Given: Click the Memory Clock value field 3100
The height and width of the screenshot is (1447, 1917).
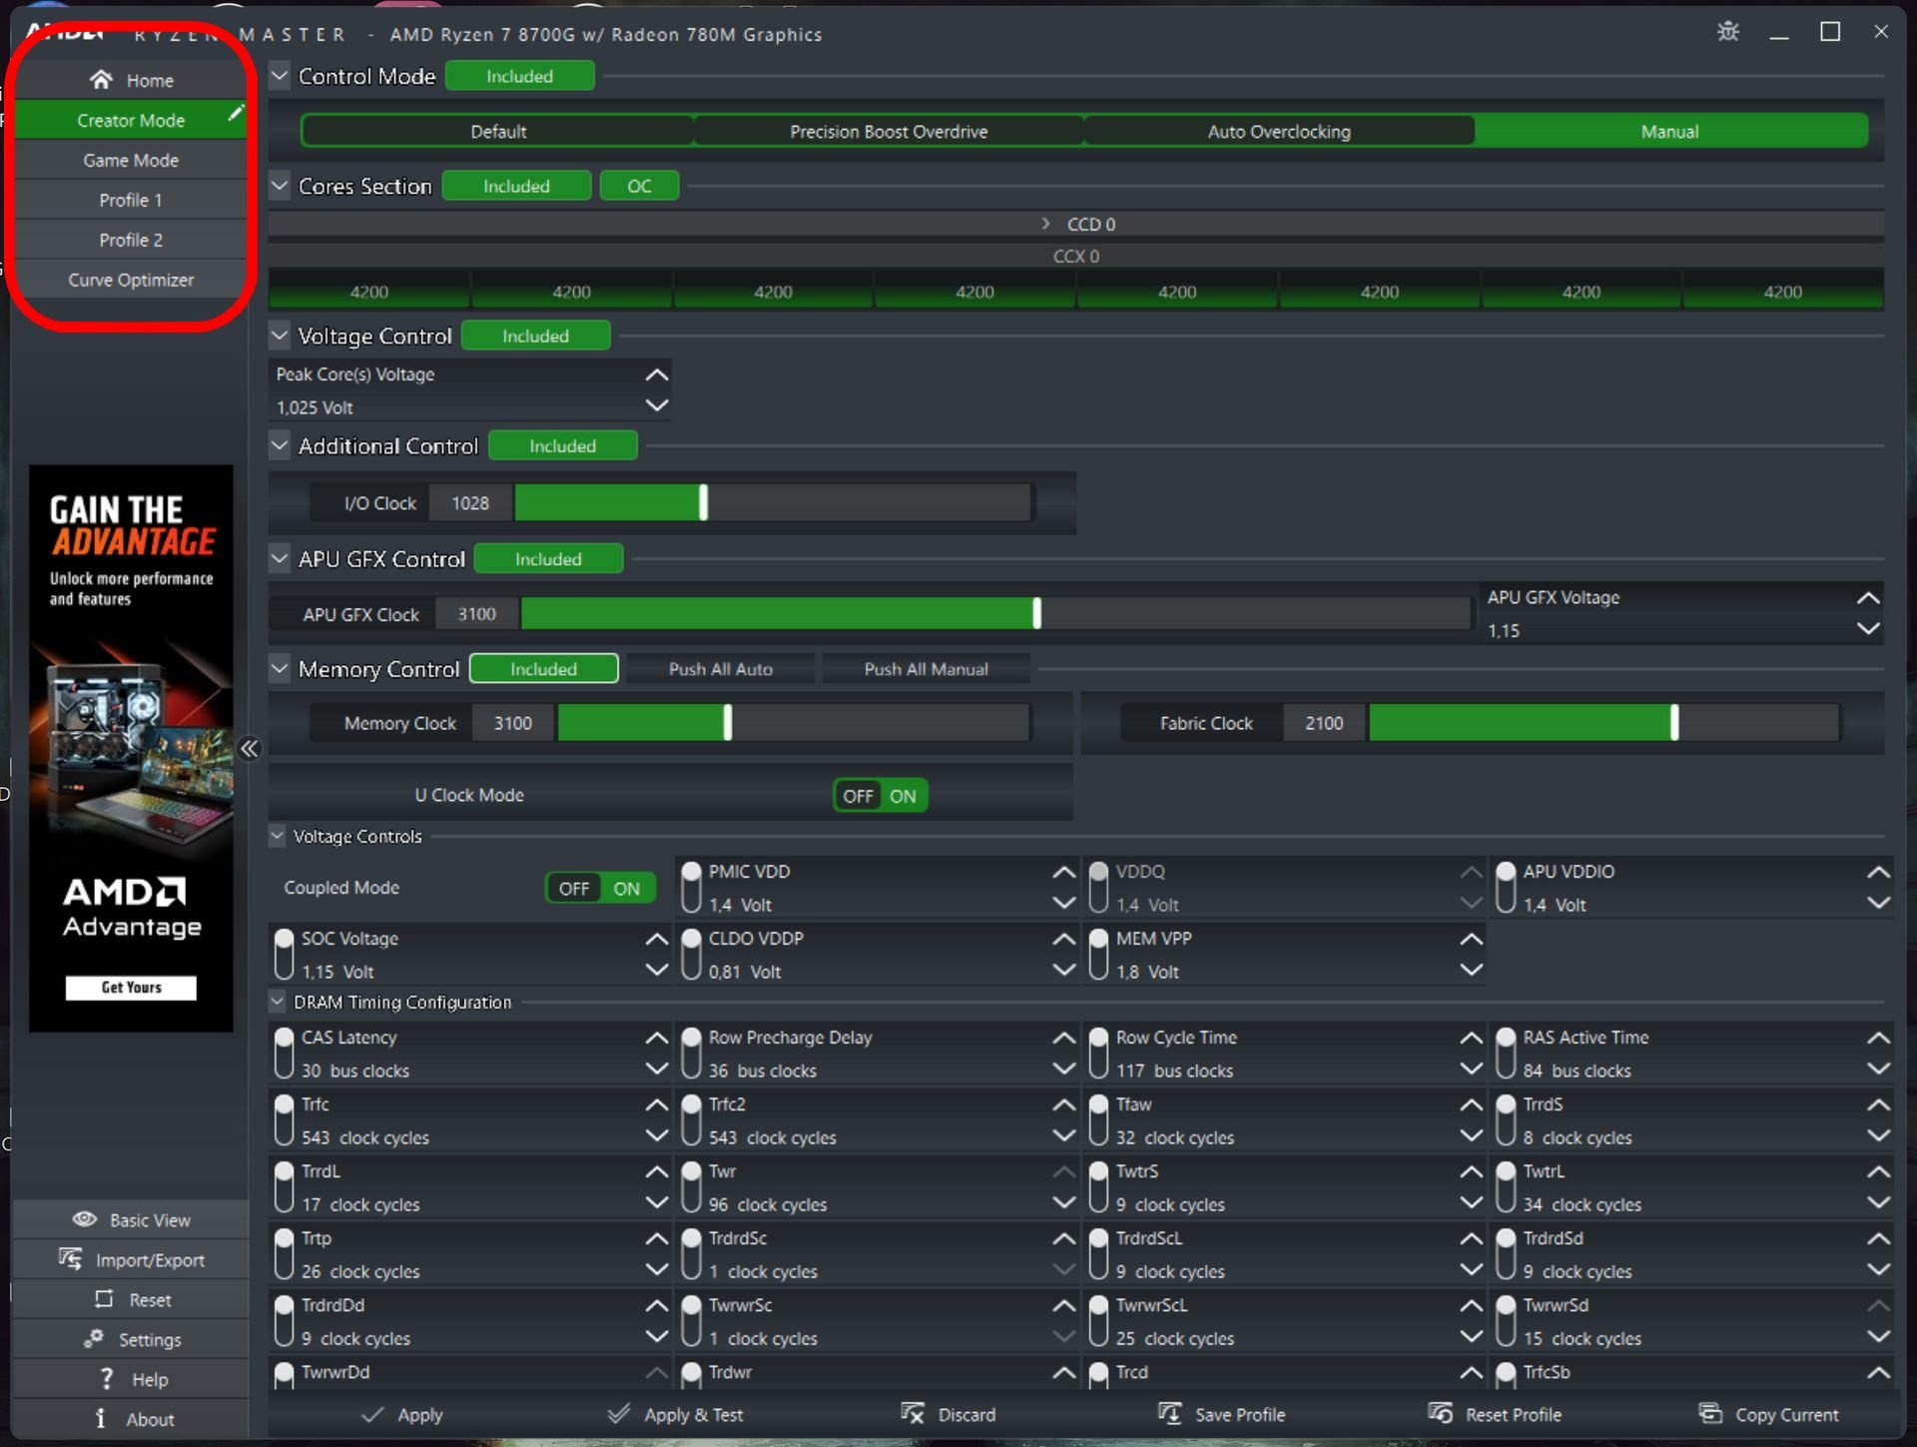Looking at the screenshot, I should pos(513,723).
